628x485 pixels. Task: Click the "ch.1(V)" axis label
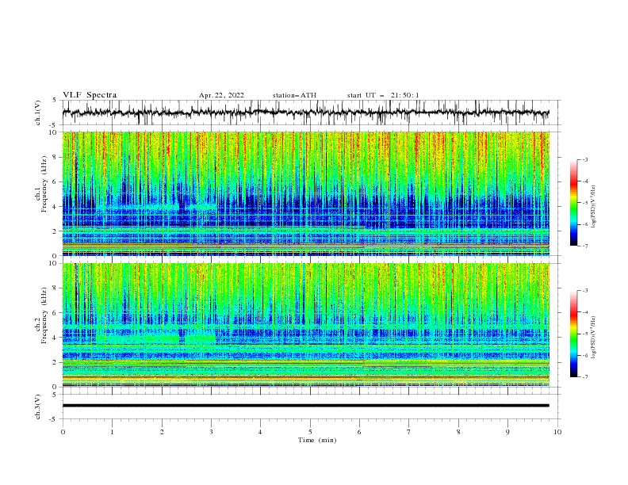coord(38,113)
